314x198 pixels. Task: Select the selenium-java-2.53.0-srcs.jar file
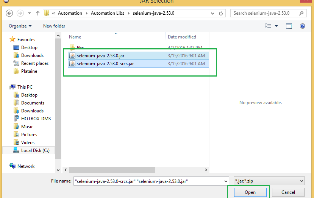(105, 64)
